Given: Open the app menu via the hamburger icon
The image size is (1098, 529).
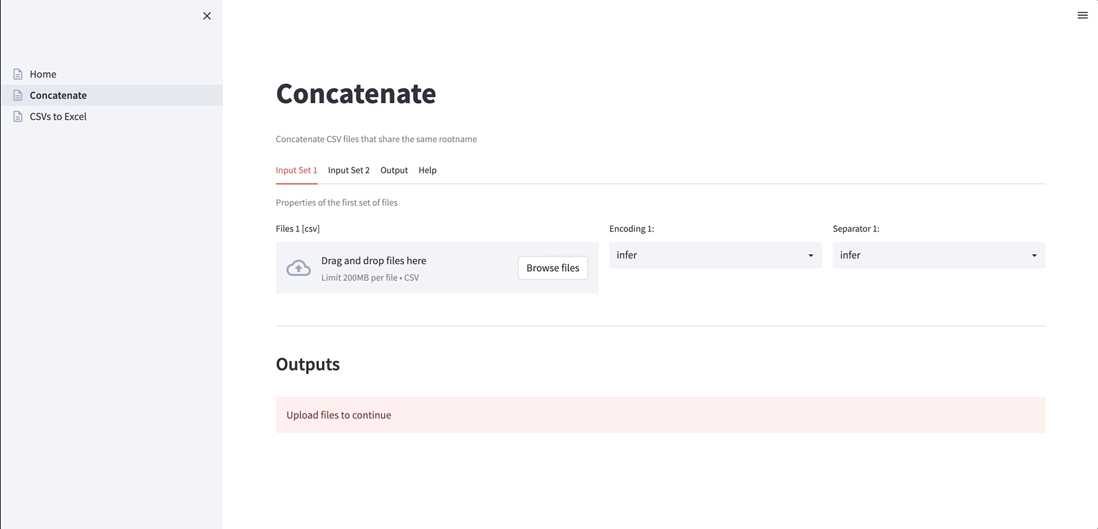Looking at the screenshot, I should tap(1083, 15).
